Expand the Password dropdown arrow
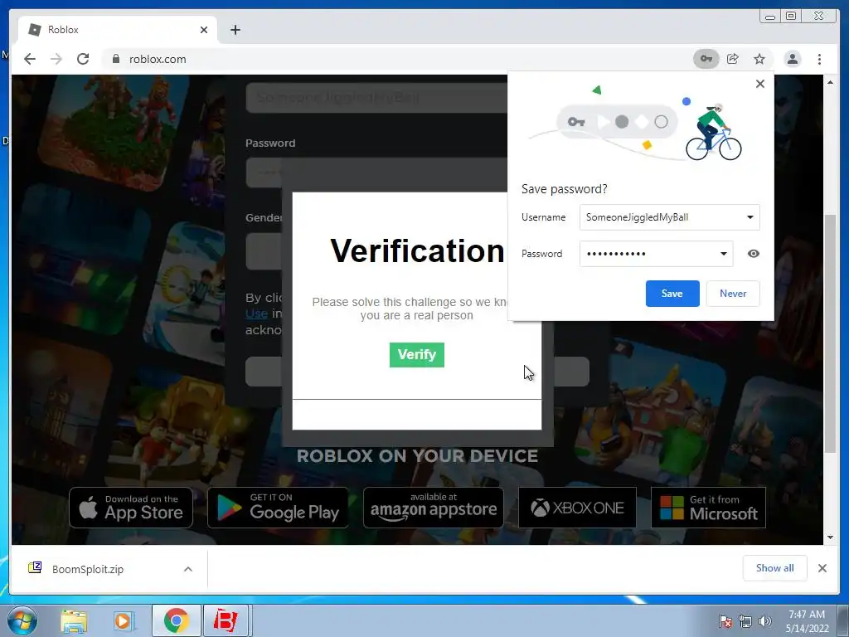 coord(723,254)
